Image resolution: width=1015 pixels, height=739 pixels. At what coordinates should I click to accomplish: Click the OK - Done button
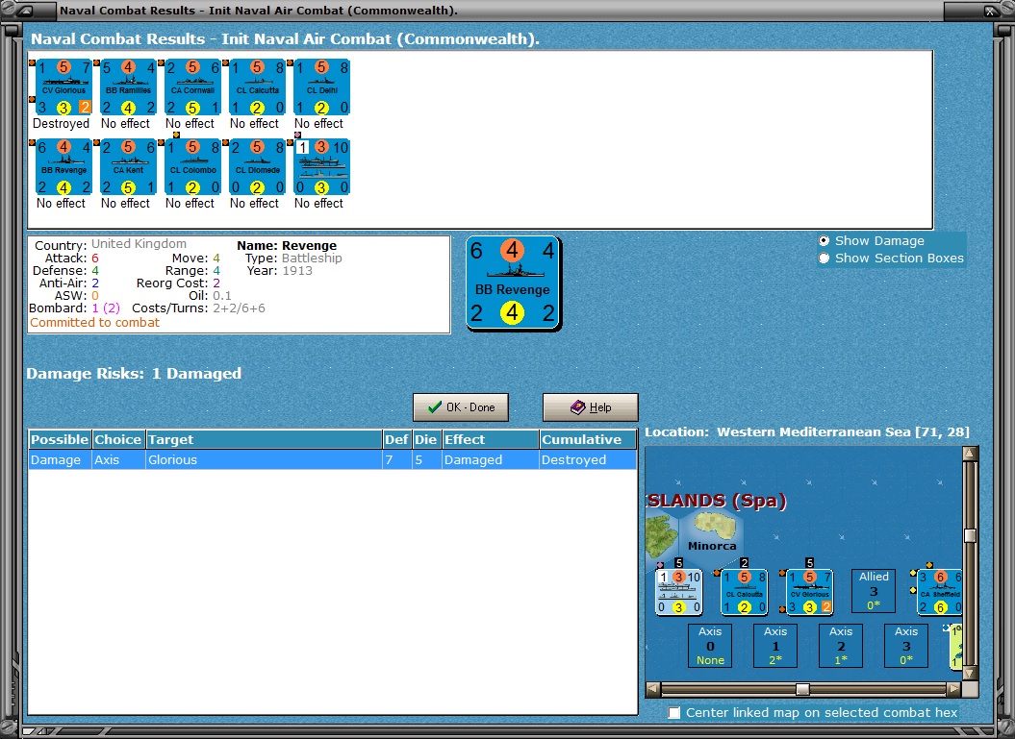[x=461, y=407]
